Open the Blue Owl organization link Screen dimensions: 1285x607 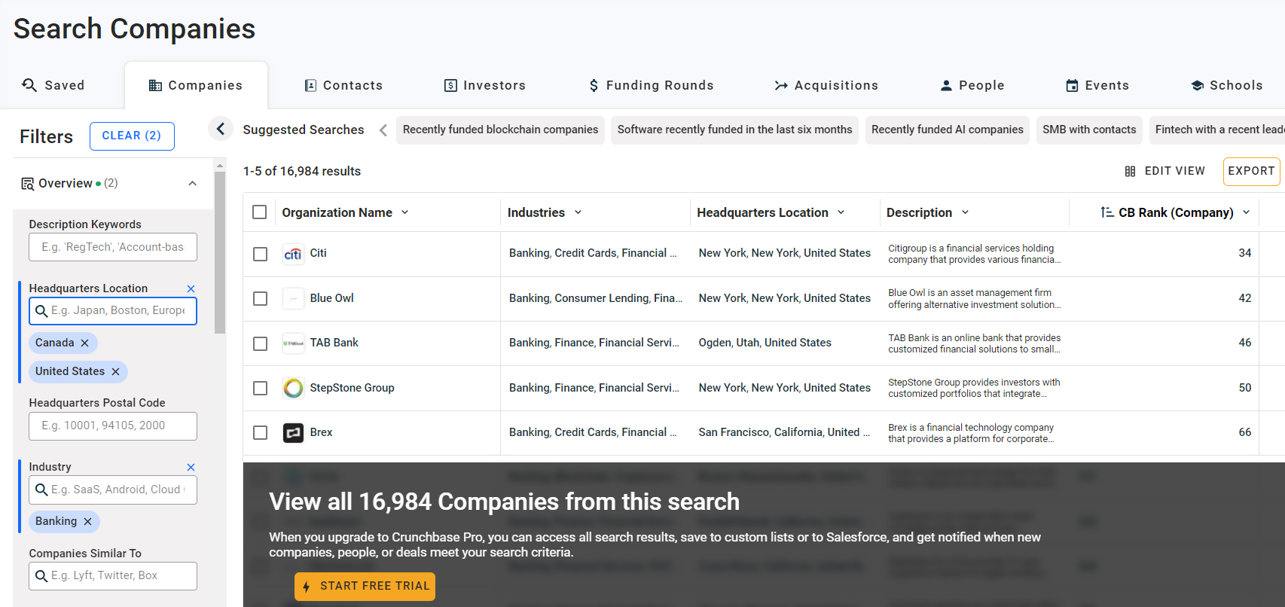(331, 298)
